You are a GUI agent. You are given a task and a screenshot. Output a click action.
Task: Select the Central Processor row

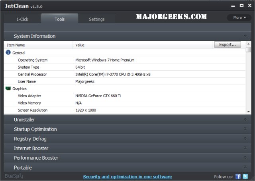[x=125, y=74]
